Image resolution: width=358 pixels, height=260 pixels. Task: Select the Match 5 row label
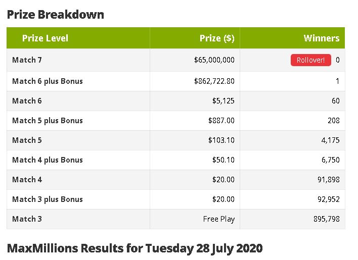coord(27,140)
